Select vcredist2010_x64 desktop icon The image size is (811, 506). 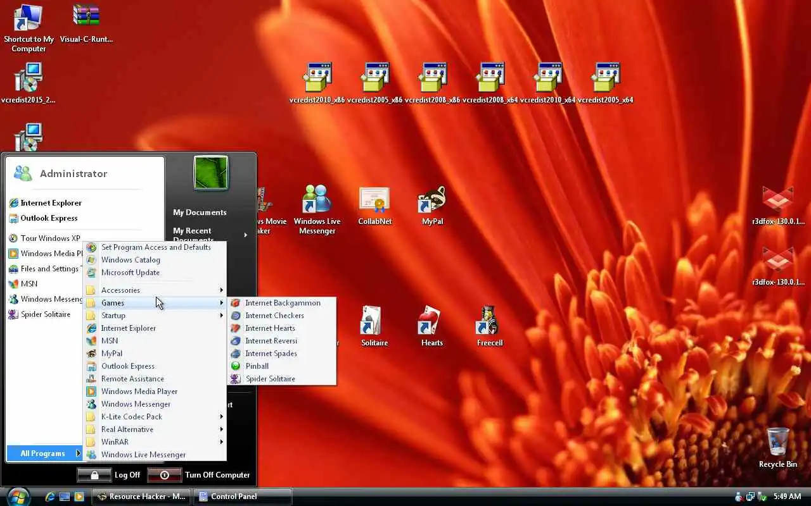pyautogui.click(x=547, y=83)
